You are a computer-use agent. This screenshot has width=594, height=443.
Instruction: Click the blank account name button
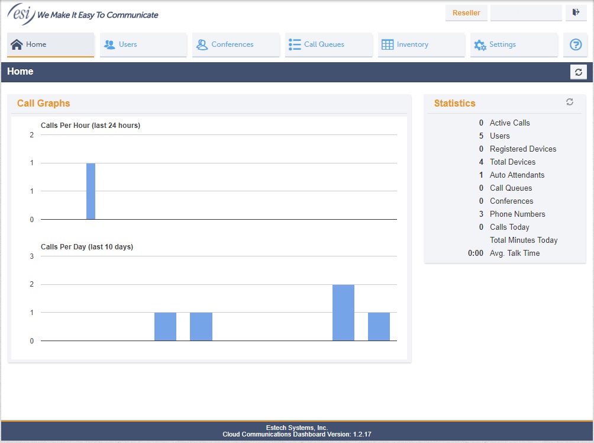click(526, 13)
